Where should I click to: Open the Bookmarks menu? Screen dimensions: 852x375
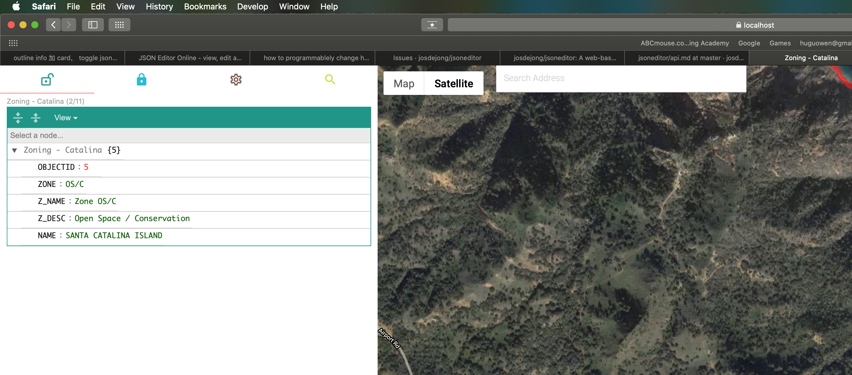205,6
